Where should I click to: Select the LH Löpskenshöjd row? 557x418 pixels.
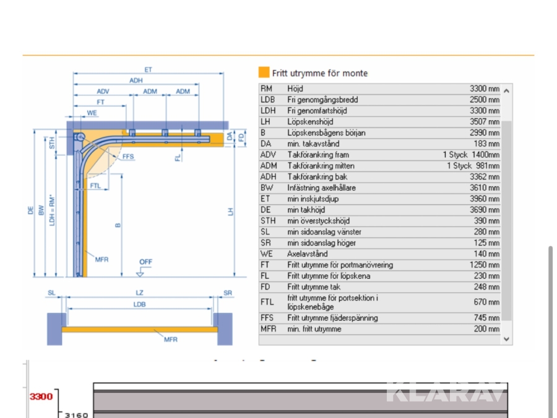click(x=379, y=122)
